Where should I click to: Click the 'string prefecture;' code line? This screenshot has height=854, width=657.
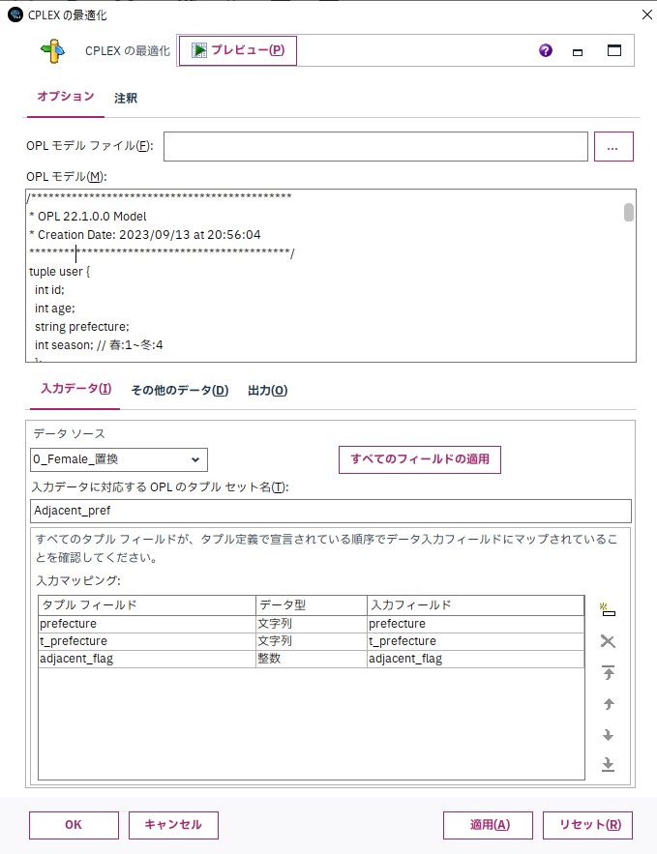tap(81, 327)
